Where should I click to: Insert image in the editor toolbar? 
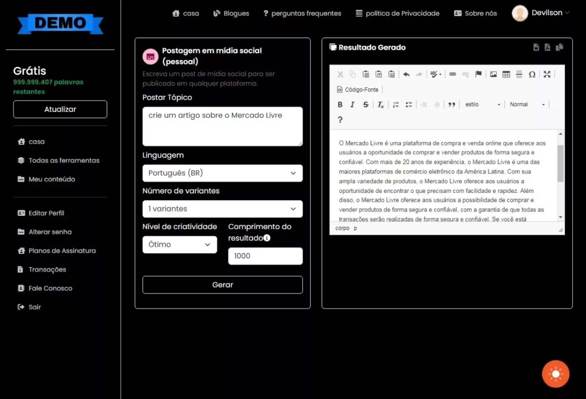(493, 74)
